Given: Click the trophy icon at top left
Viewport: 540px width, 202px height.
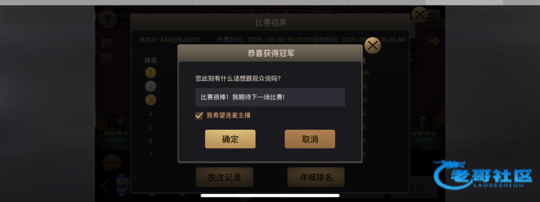Looking at the screenshot, I should [x=108, y=19].
